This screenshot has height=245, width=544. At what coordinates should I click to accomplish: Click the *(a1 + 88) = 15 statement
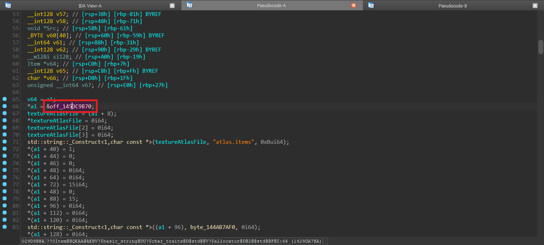click(53, 199)
